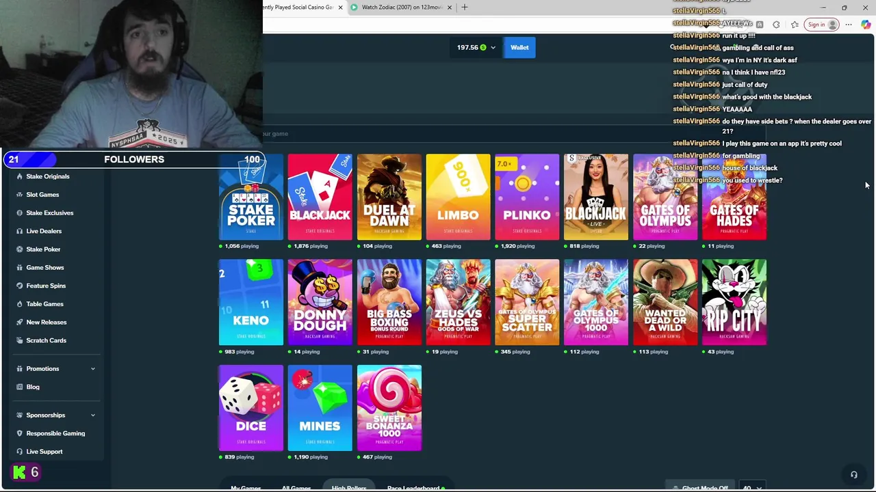Image resolution: width=876 pixels, height=492 pixels.
Task: Open the Plinko game tile
Action: click(x=527, y=197)
